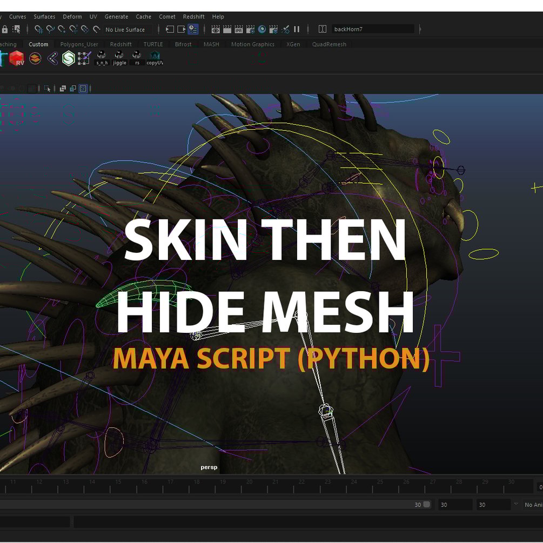Switch to the XGen shelf tab
Viewport: 543px width, 543px height.
pyautogui.click(x=293, y=44)
